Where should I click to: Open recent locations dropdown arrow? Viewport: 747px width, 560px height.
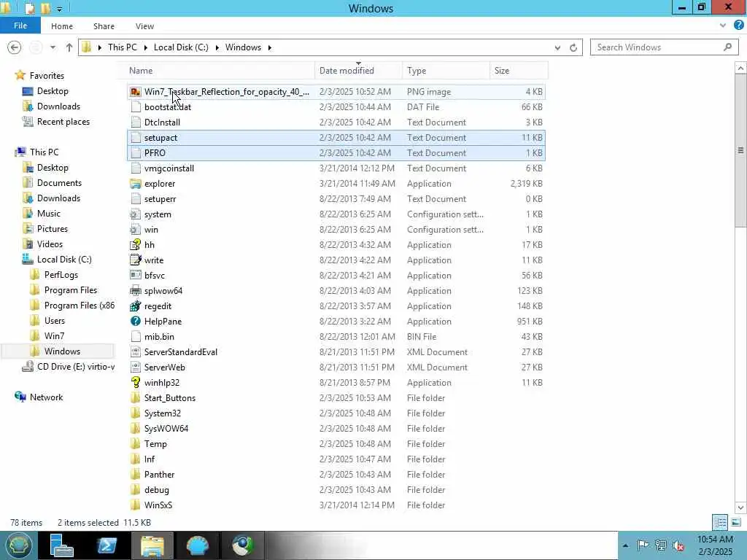tap(53, 47)
